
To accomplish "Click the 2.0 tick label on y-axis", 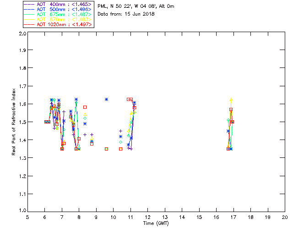I will tap(22, 34).
